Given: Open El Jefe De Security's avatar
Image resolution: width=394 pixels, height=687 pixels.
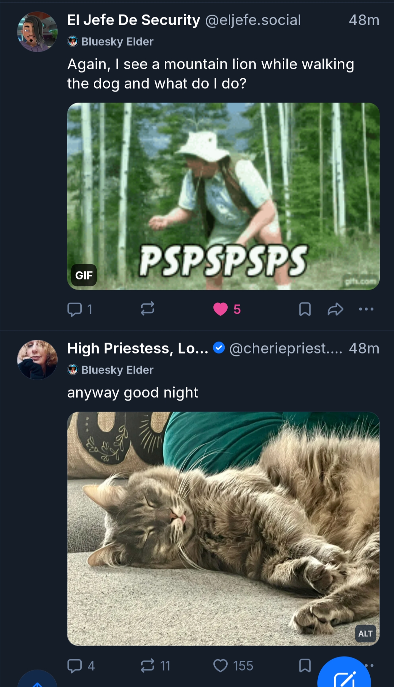Looking at the screenshot, I should pos(37,32).
